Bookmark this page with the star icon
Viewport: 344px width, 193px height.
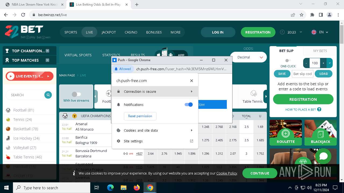click(302, 15)
